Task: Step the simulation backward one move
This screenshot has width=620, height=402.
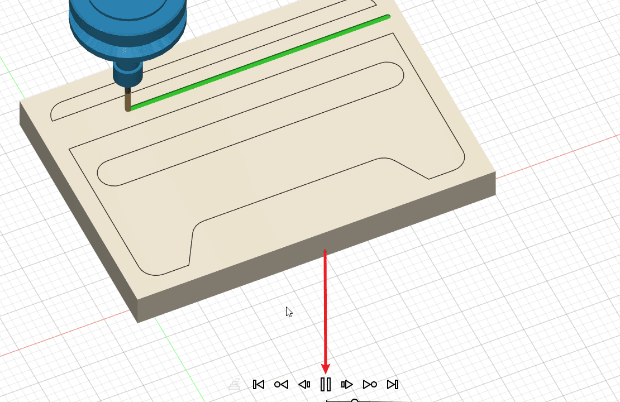Action: coord(304,384)
